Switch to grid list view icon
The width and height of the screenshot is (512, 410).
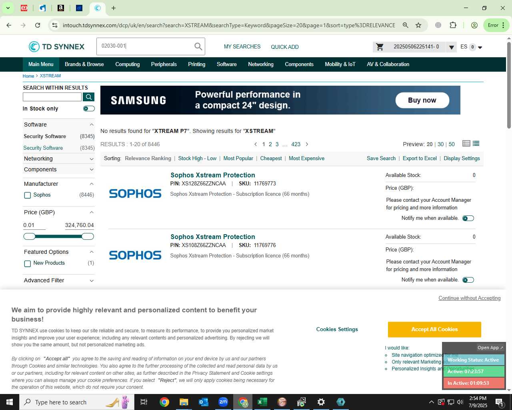click(x=466, y=143)
